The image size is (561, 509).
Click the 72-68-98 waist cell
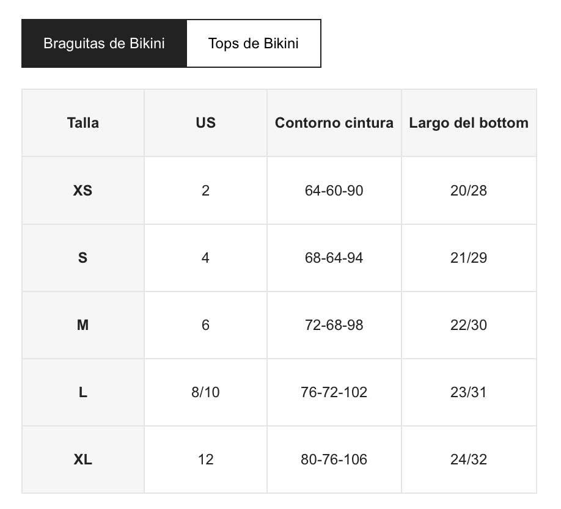click(334, 325)
